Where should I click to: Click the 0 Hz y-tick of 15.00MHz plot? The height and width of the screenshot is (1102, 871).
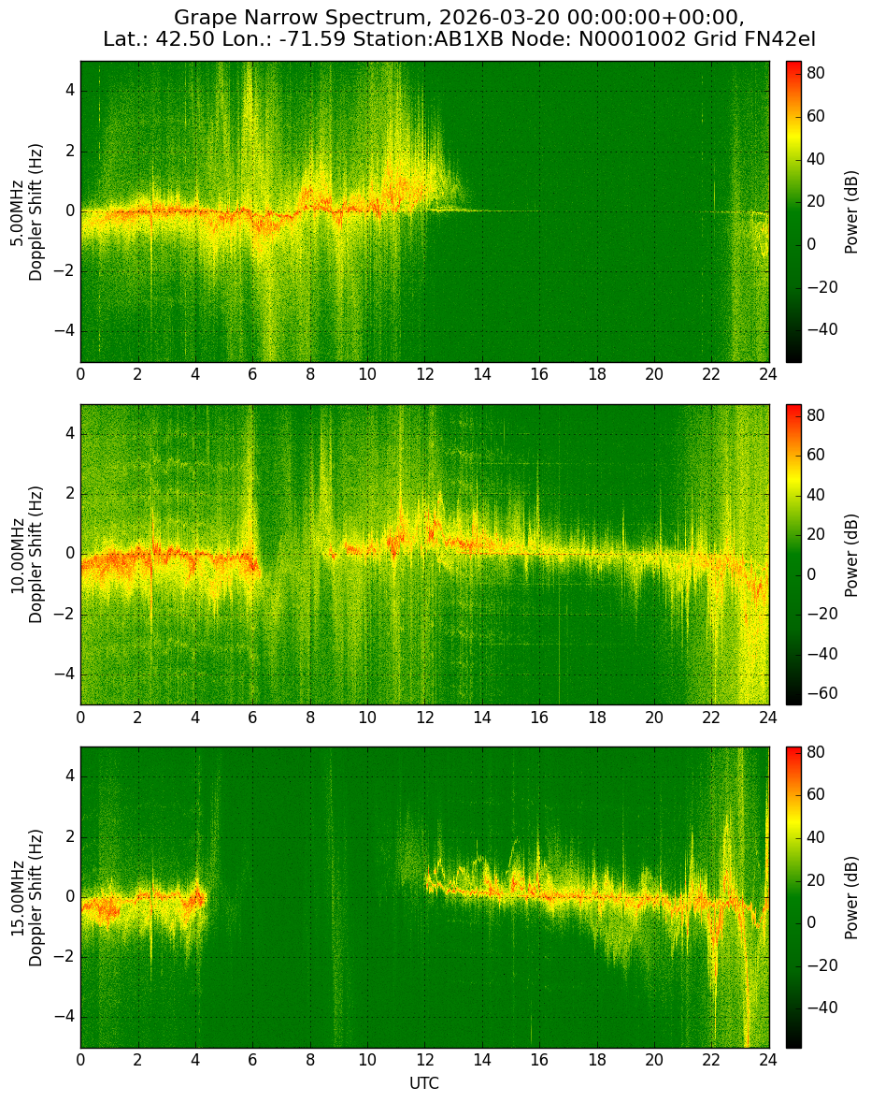(x=70, y=897)
